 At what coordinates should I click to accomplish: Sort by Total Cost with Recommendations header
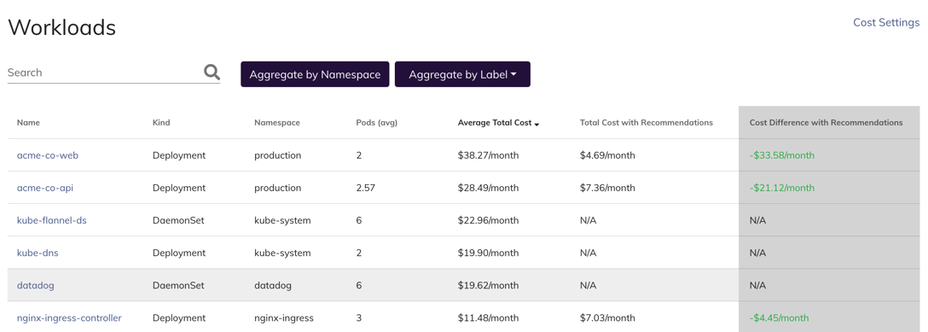coord(647,123)
